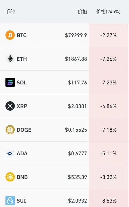Click the Cardano dotted logo icon
Viewport: 129px width, 207px height.
[10, 153]
